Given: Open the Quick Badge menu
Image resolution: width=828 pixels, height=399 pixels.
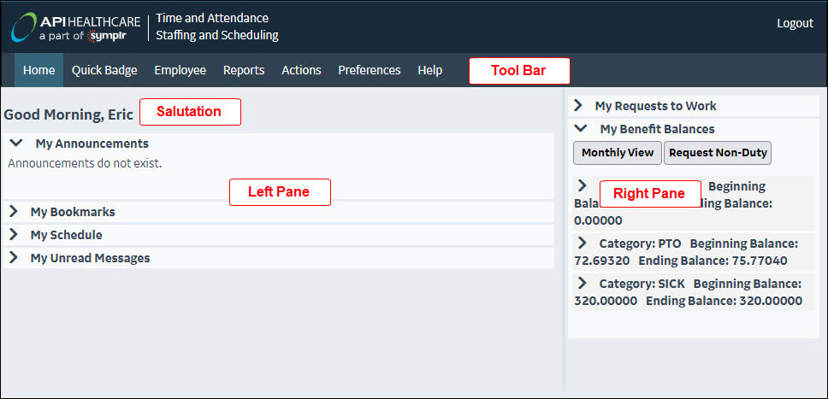Looking at the screenshot, I should pos(104,70).
